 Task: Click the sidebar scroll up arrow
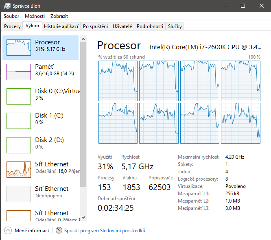click(83, 39)
